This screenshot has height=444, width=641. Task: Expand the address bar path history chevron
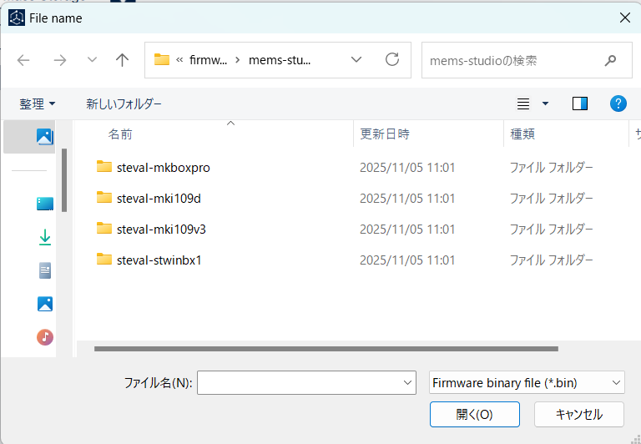(356, 60)
